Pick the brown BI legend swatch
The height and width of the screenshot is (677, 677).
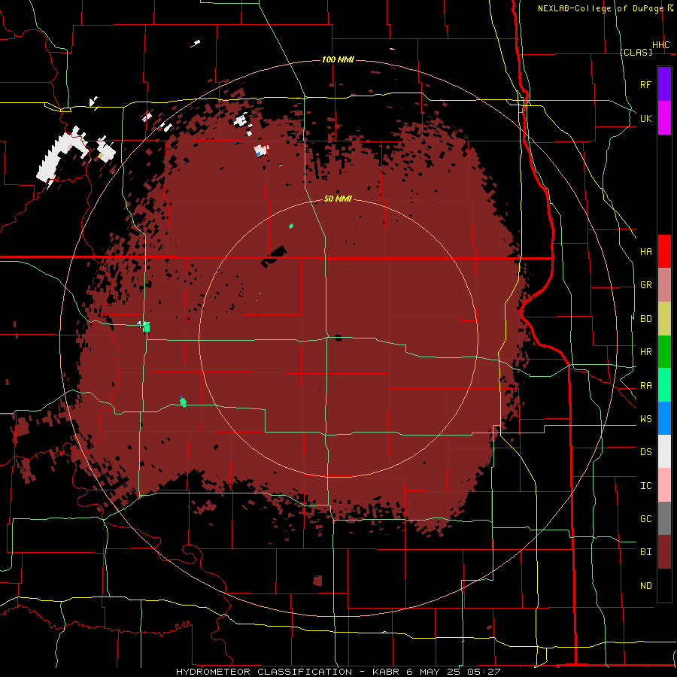(x=664, y=552)
